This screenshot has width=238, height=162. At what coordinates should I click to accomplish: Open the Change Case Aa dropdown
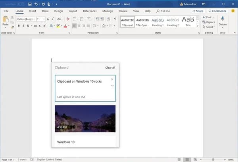60,19
